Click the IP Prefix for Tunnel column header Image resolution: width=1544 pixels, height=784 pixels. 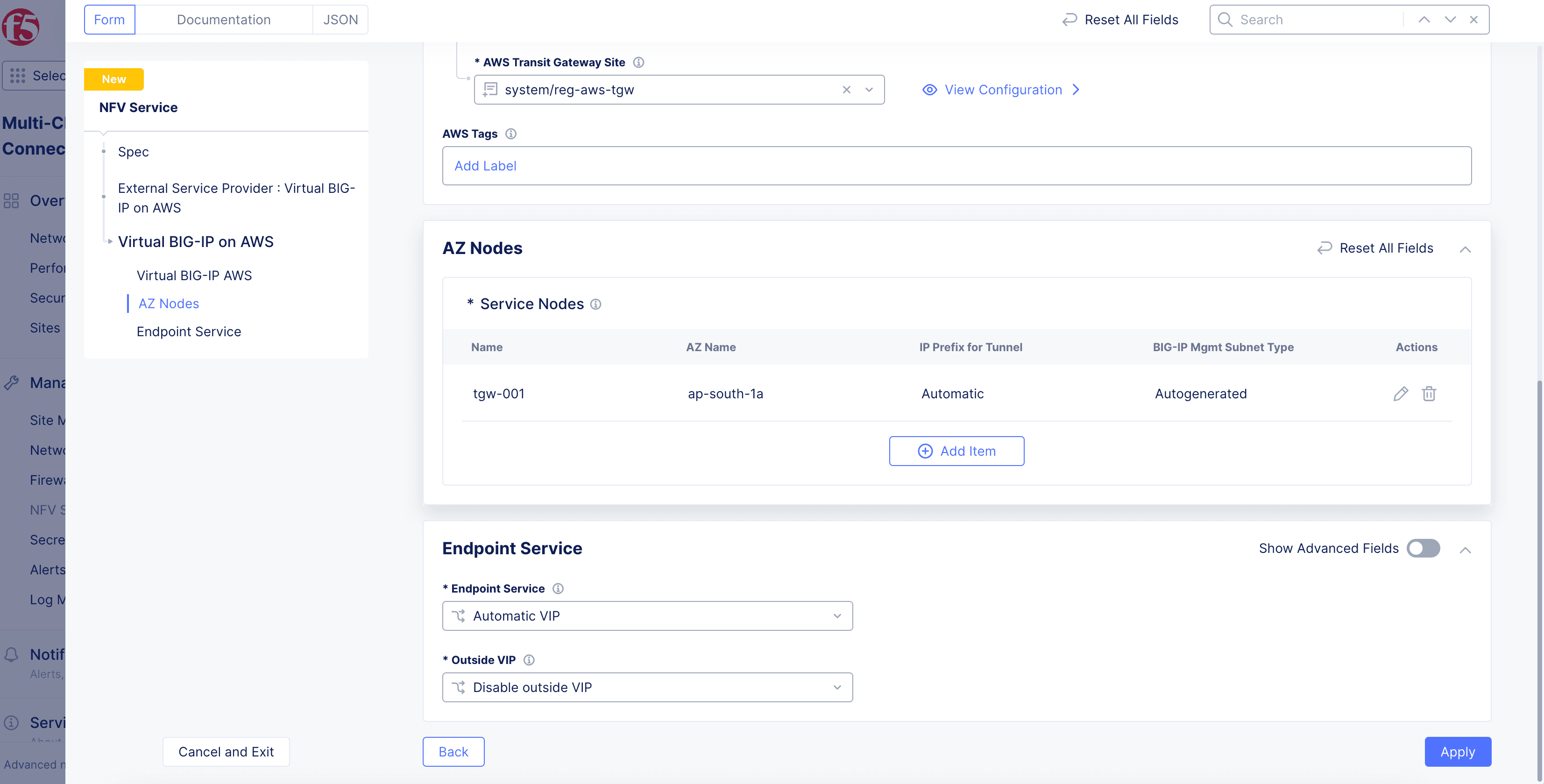(x=971, y=347)
